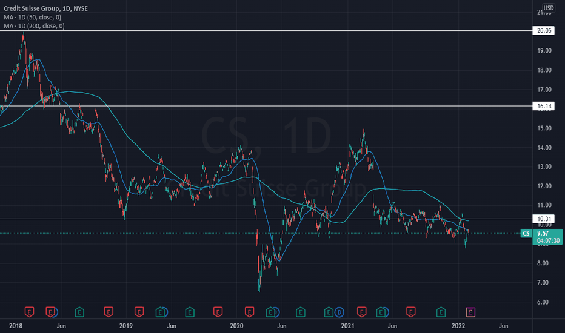This screenshot has width=565, height=333.
Task: Click the 2020 label on time axis
Action: click(x=236, y=326)
